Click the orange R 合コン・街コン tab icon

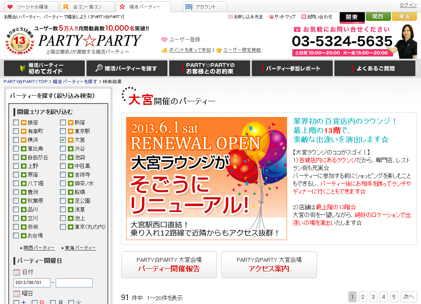click(66, 7)
